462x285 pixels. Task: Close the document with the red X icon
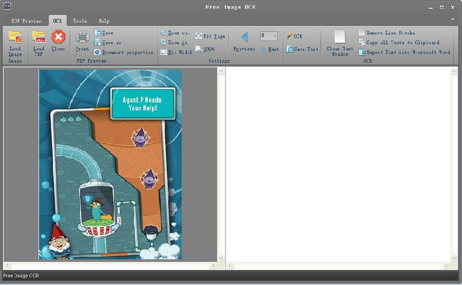click(59, 37)
